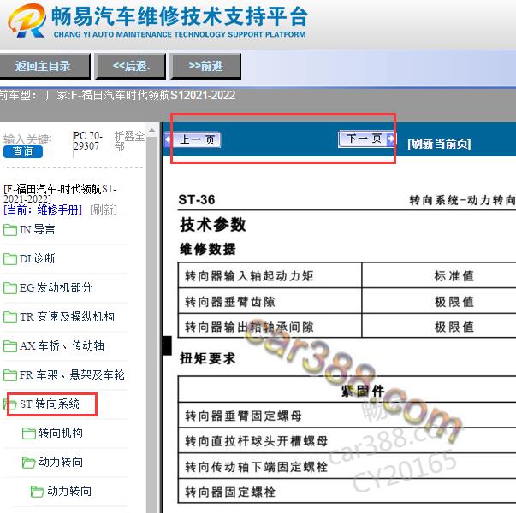
Task: Expand the DI 诊断 tree item
Action: tap(37, 258)
